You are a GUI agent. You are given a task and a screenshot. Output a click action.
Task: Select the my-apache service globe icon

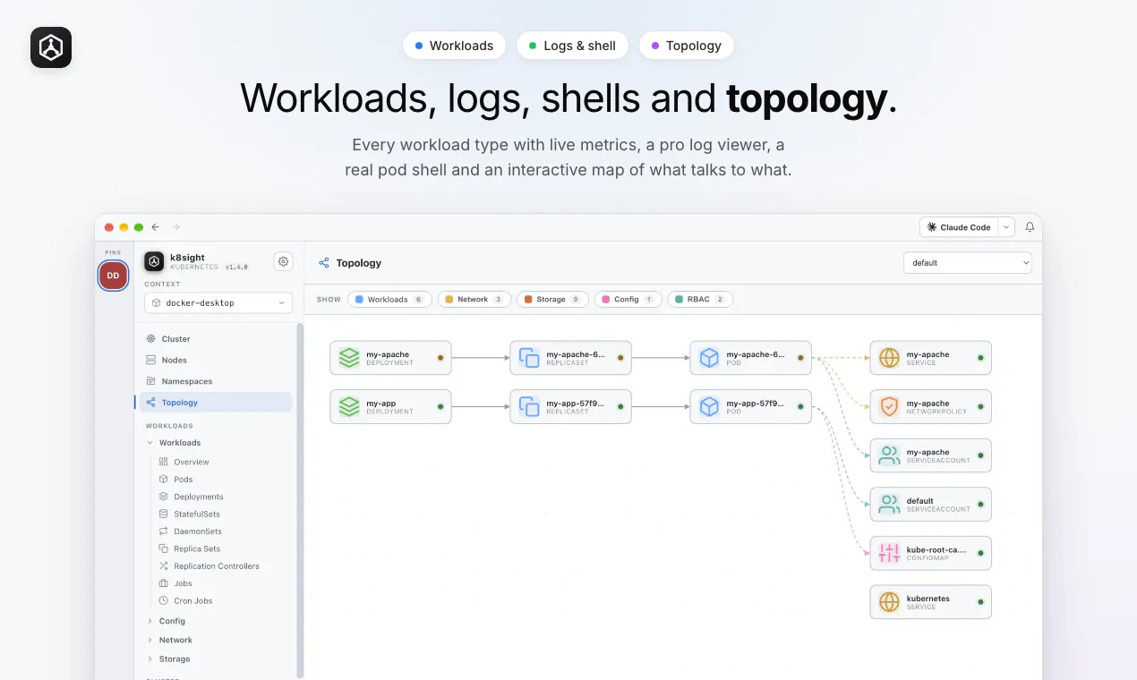pyautogui.click(x=889, y=358)
